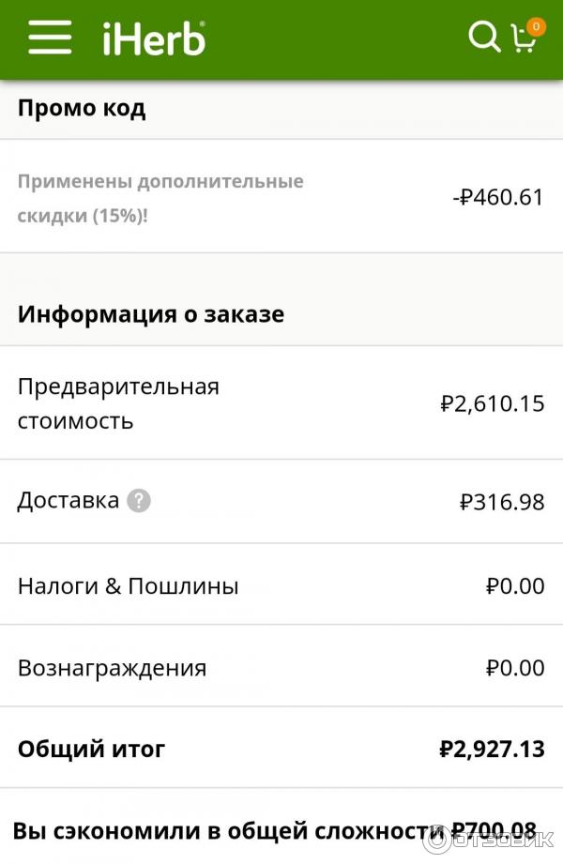Tap the Вознаграждения rewards label

tap(112, 668)
